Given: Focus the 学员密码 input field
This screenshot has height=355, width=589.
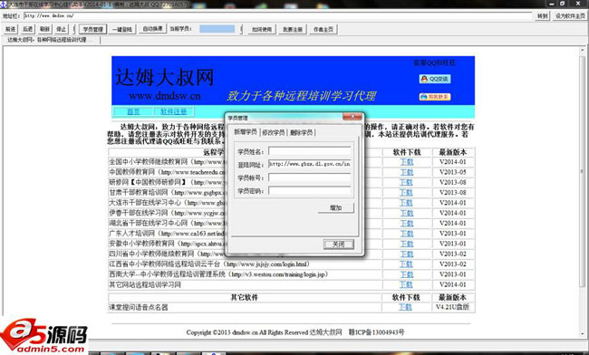Looking at the screenshot, I should [x=310, y=191].
